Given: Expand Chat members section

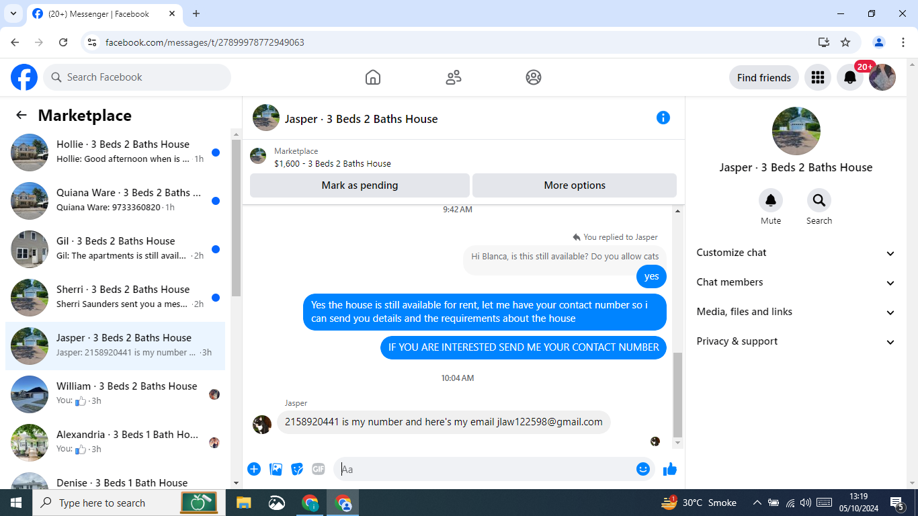Looking at the screenshot, I should click(796, 282).
